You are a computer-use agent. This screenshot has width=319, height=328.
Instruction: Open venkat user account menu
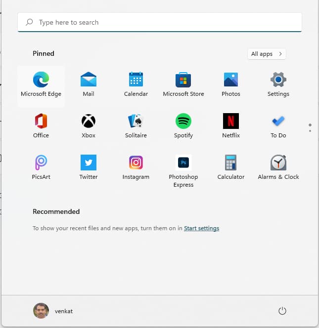point(53,311)
